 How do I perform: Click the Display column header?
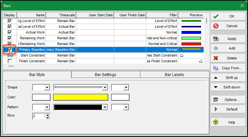click(10, 15)
